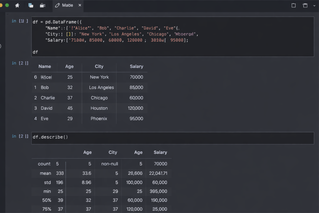This screenshot has height=213, width=319.
Task: Click the Home icon in the toolbar
Action: [x=17, y=5]
